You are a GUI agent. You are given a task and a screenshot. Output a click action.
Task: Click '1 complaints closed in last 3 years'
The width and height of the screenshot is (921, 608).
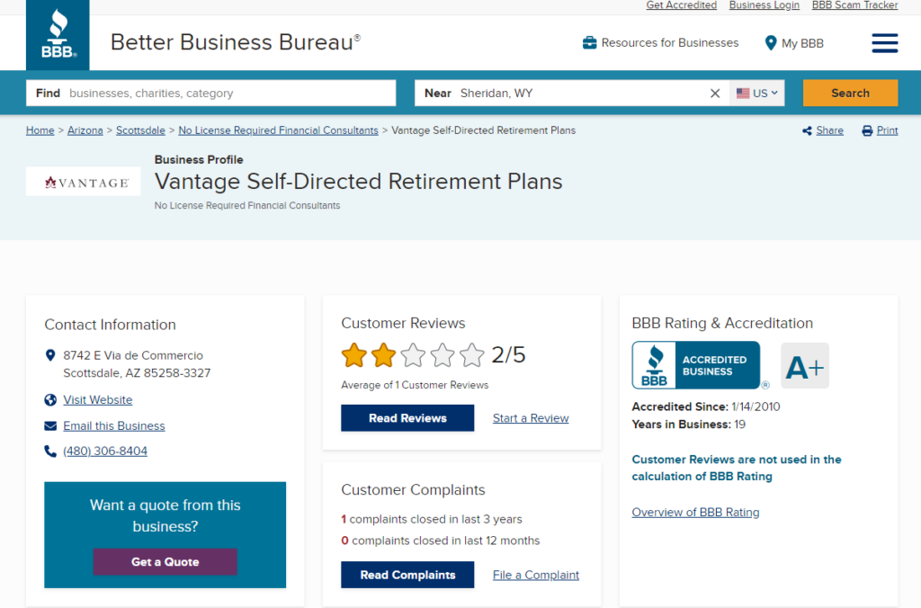(x=432, y=519)
